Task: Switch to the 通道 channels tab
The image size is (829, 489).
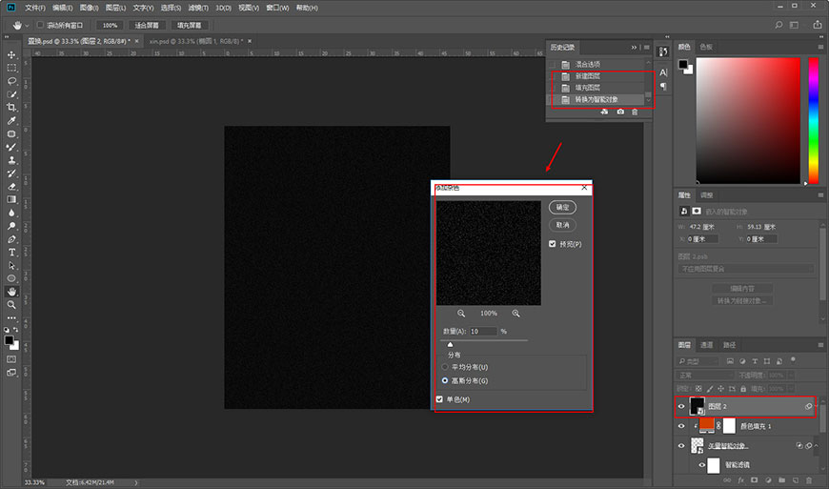Action: click(707, 345)
